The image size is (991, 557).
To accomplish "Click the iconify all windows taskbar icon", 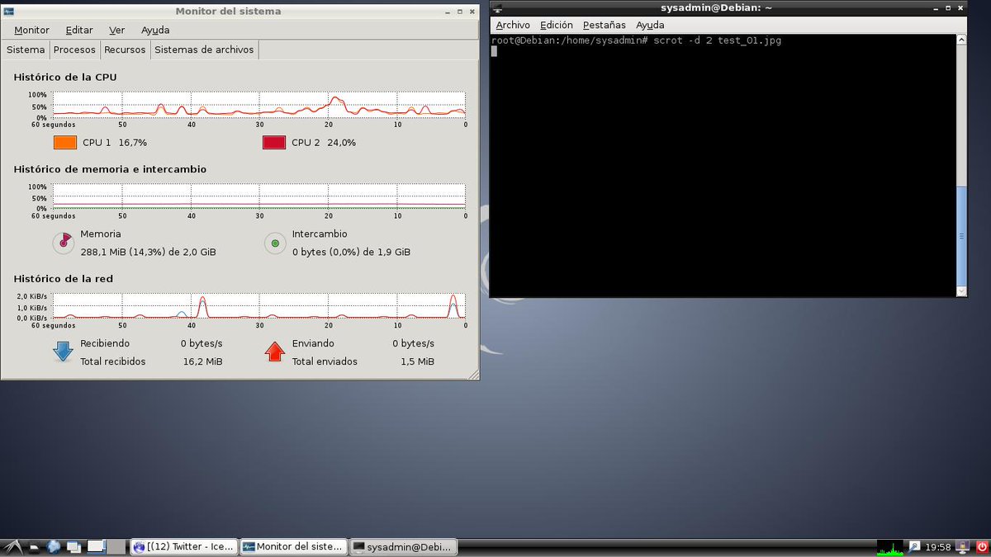I will pos(74,546).
